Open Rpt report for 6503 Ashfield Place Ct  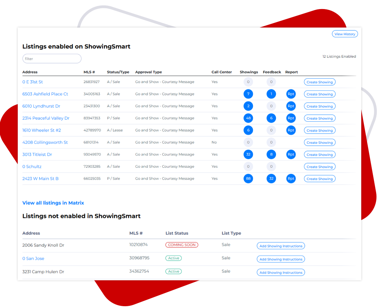pyautogui.click(x=291, y=94)
